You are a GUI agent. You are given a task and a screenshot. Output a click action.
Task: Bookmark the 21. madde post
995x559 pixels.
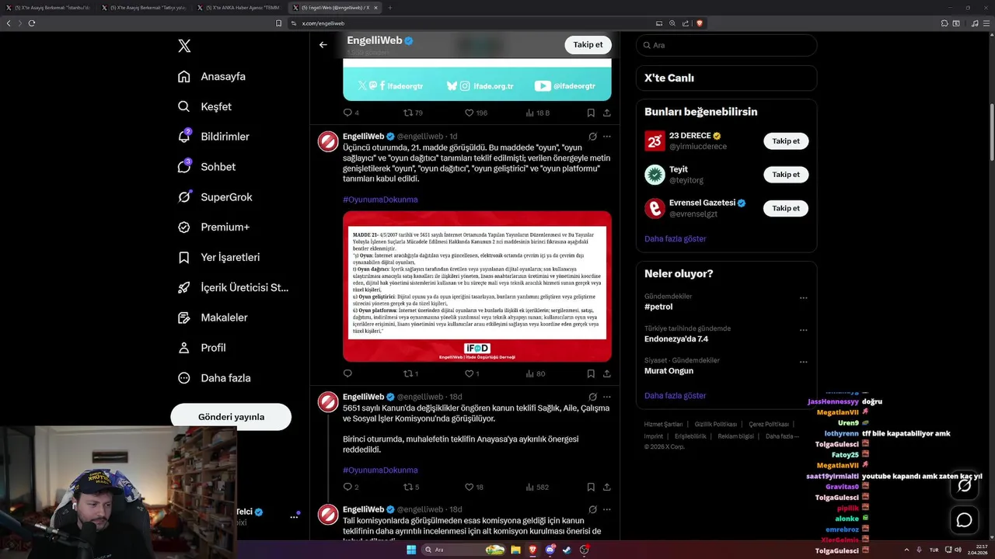pyautogui.click(x=591, y=373)
